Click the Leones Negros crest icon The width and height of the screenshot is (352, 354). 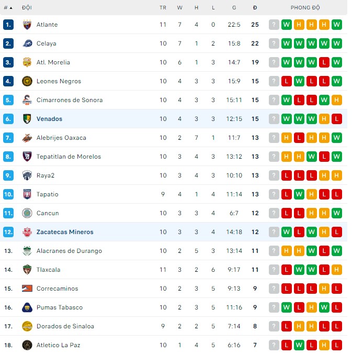coord(27,81)
